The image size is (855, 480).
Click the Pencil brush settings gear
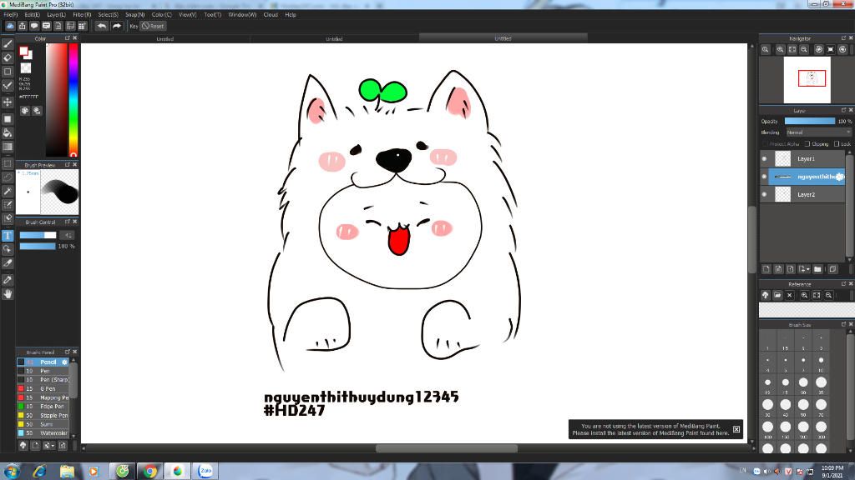tap(64, 362)
